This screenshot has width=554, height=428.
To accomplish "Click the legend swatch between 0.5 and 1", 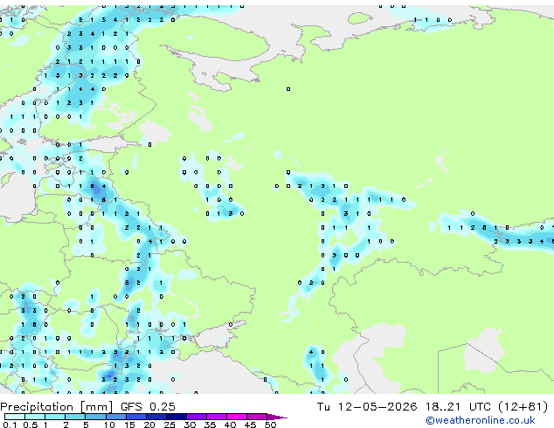I will (35, 417).
